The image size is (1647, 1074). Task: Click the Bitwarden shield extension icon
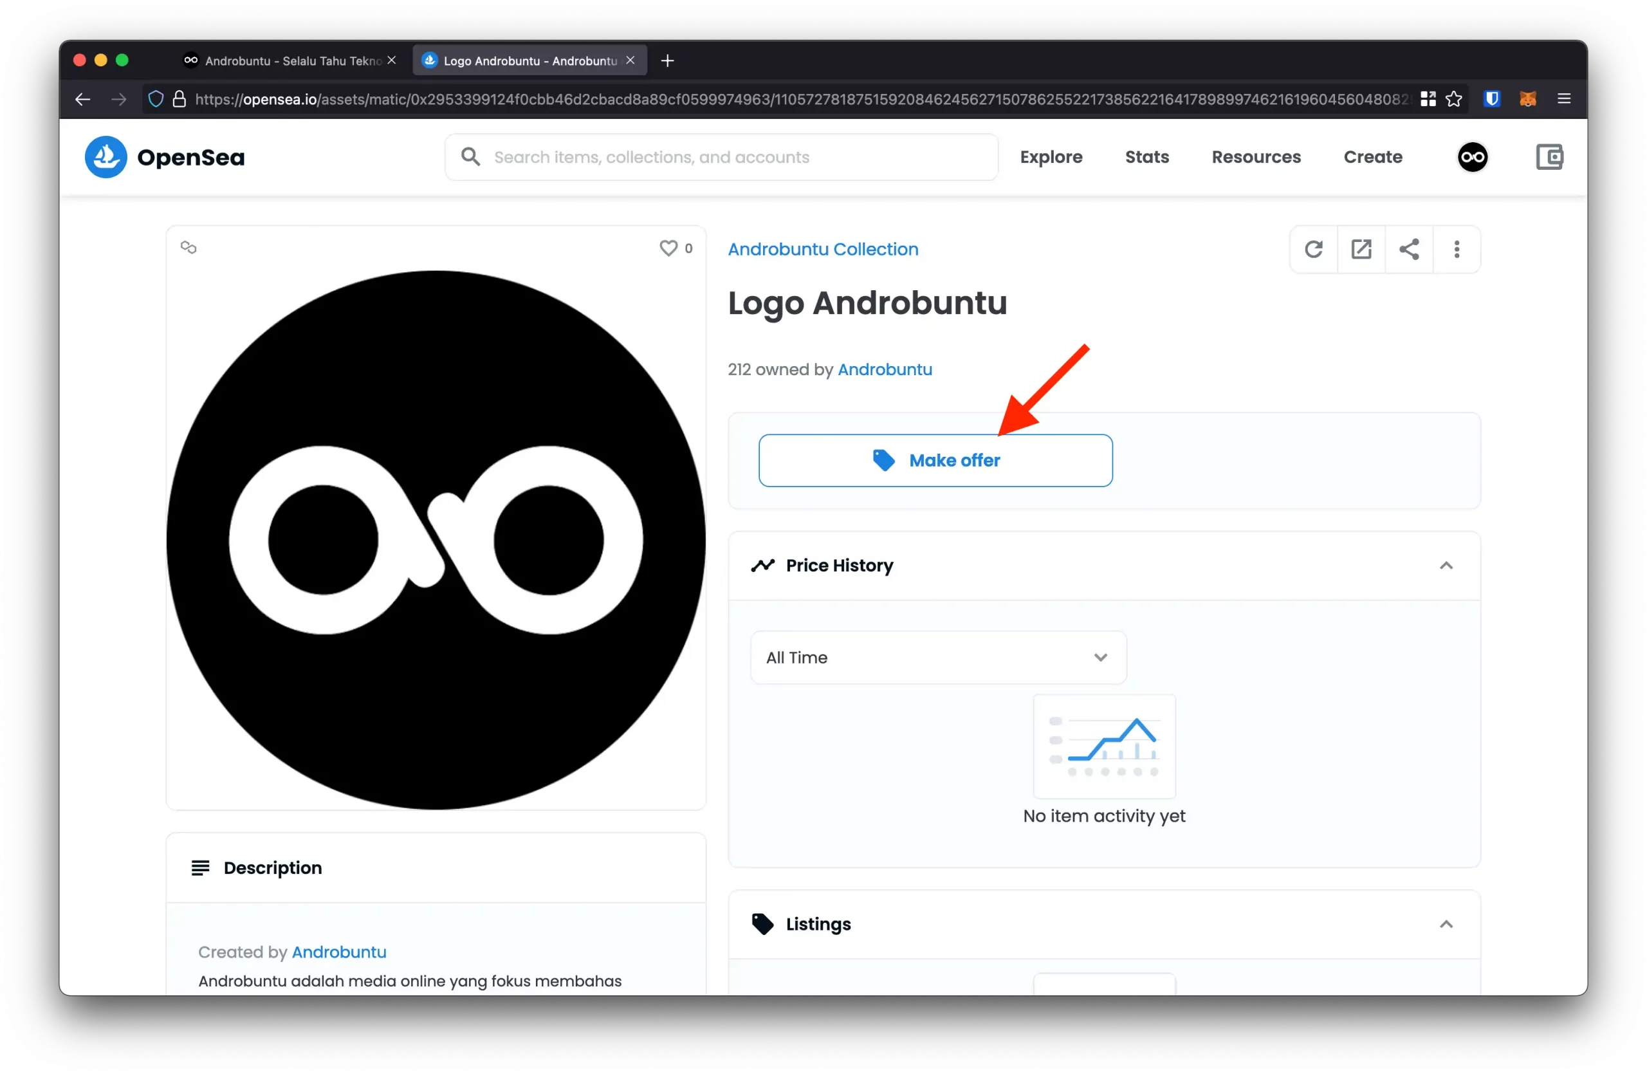click(x=1491, y=99)
